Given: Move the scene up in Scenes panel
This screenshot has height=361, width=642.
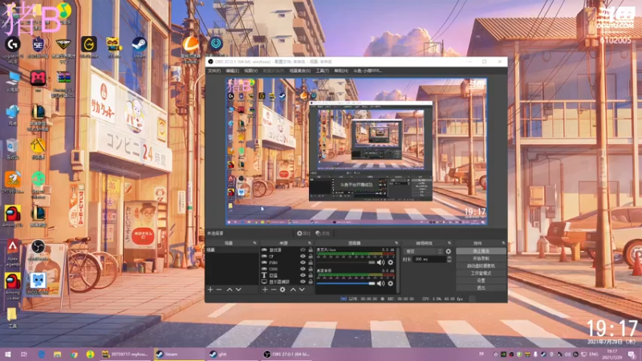Looking at the screenshot, I should (x=230, y=290).
